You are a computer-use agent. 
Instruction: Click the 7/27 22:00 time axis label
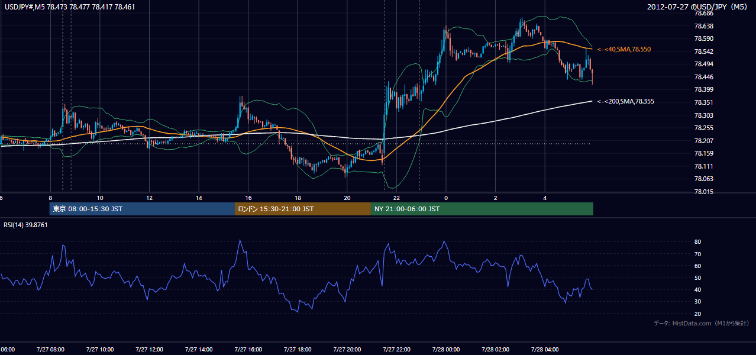[x=396, y=349]
